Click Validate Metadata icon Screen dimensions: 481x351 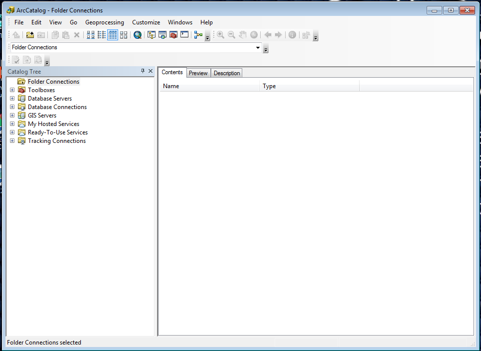(16, 60)
